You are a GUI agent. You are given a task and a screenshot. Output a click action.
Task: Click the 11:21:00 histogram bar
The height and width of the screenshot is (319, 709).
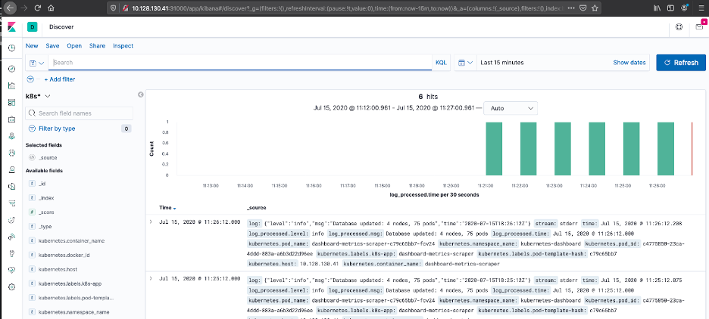(x=494, y=148)
